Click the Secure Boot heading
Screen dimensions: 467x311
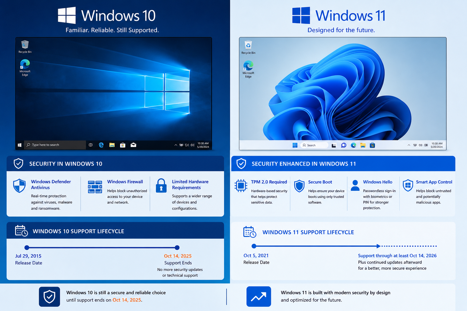pos(320,182)
